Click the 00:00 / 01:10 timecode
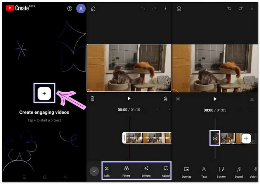The height and width of the screenshot is (184, 260). click(129, 110)
